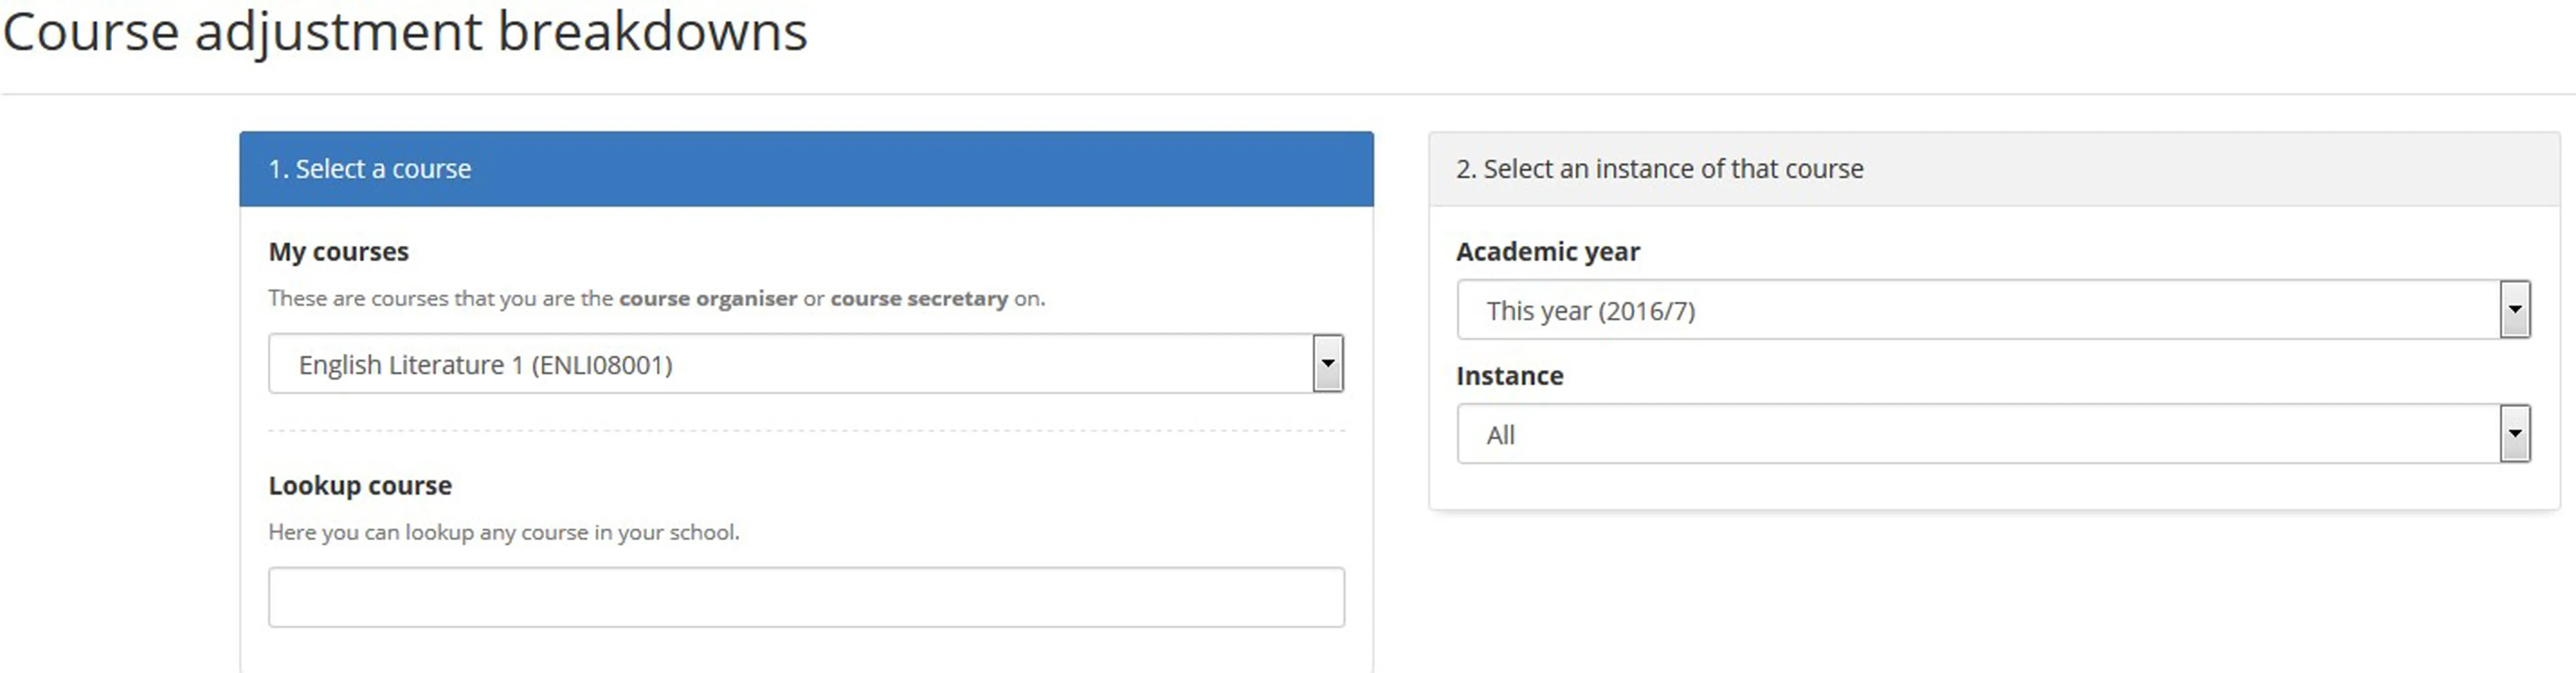
Task: Click the "Here you can lookup any course" hint
Action: (504, 532)
